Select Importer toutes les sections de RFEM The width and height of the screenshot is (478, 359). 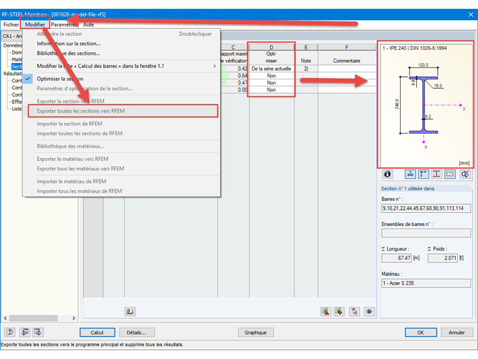coord(80,134)
